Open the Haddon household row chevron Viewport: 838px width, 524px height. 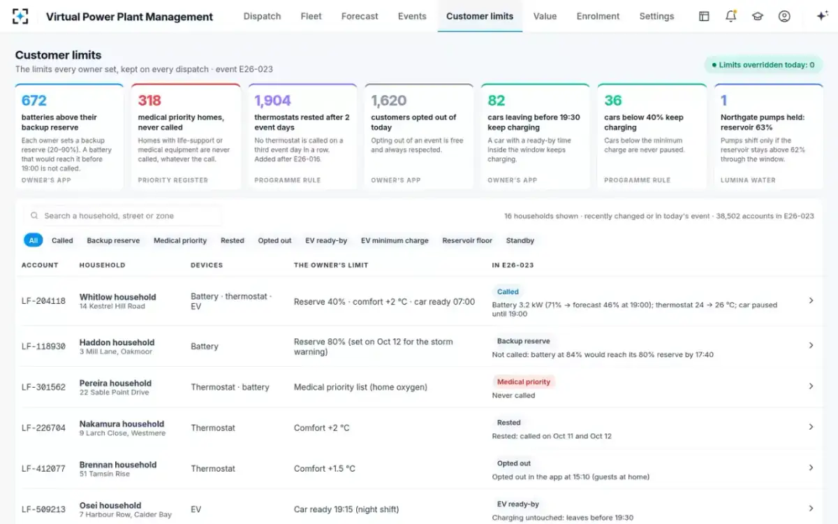(x=811, y=345)
